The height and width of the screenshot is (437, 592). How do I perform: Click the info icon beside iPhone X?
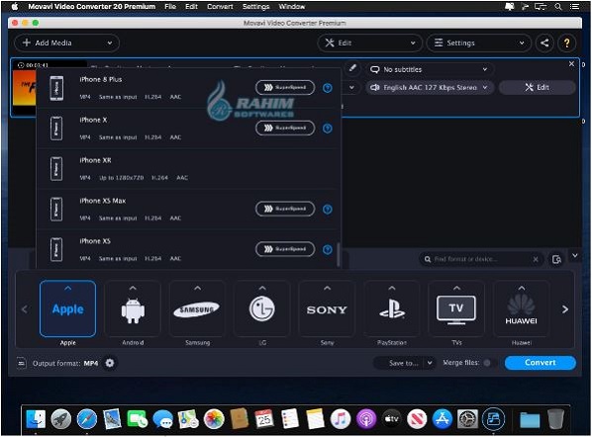(328, 129)
